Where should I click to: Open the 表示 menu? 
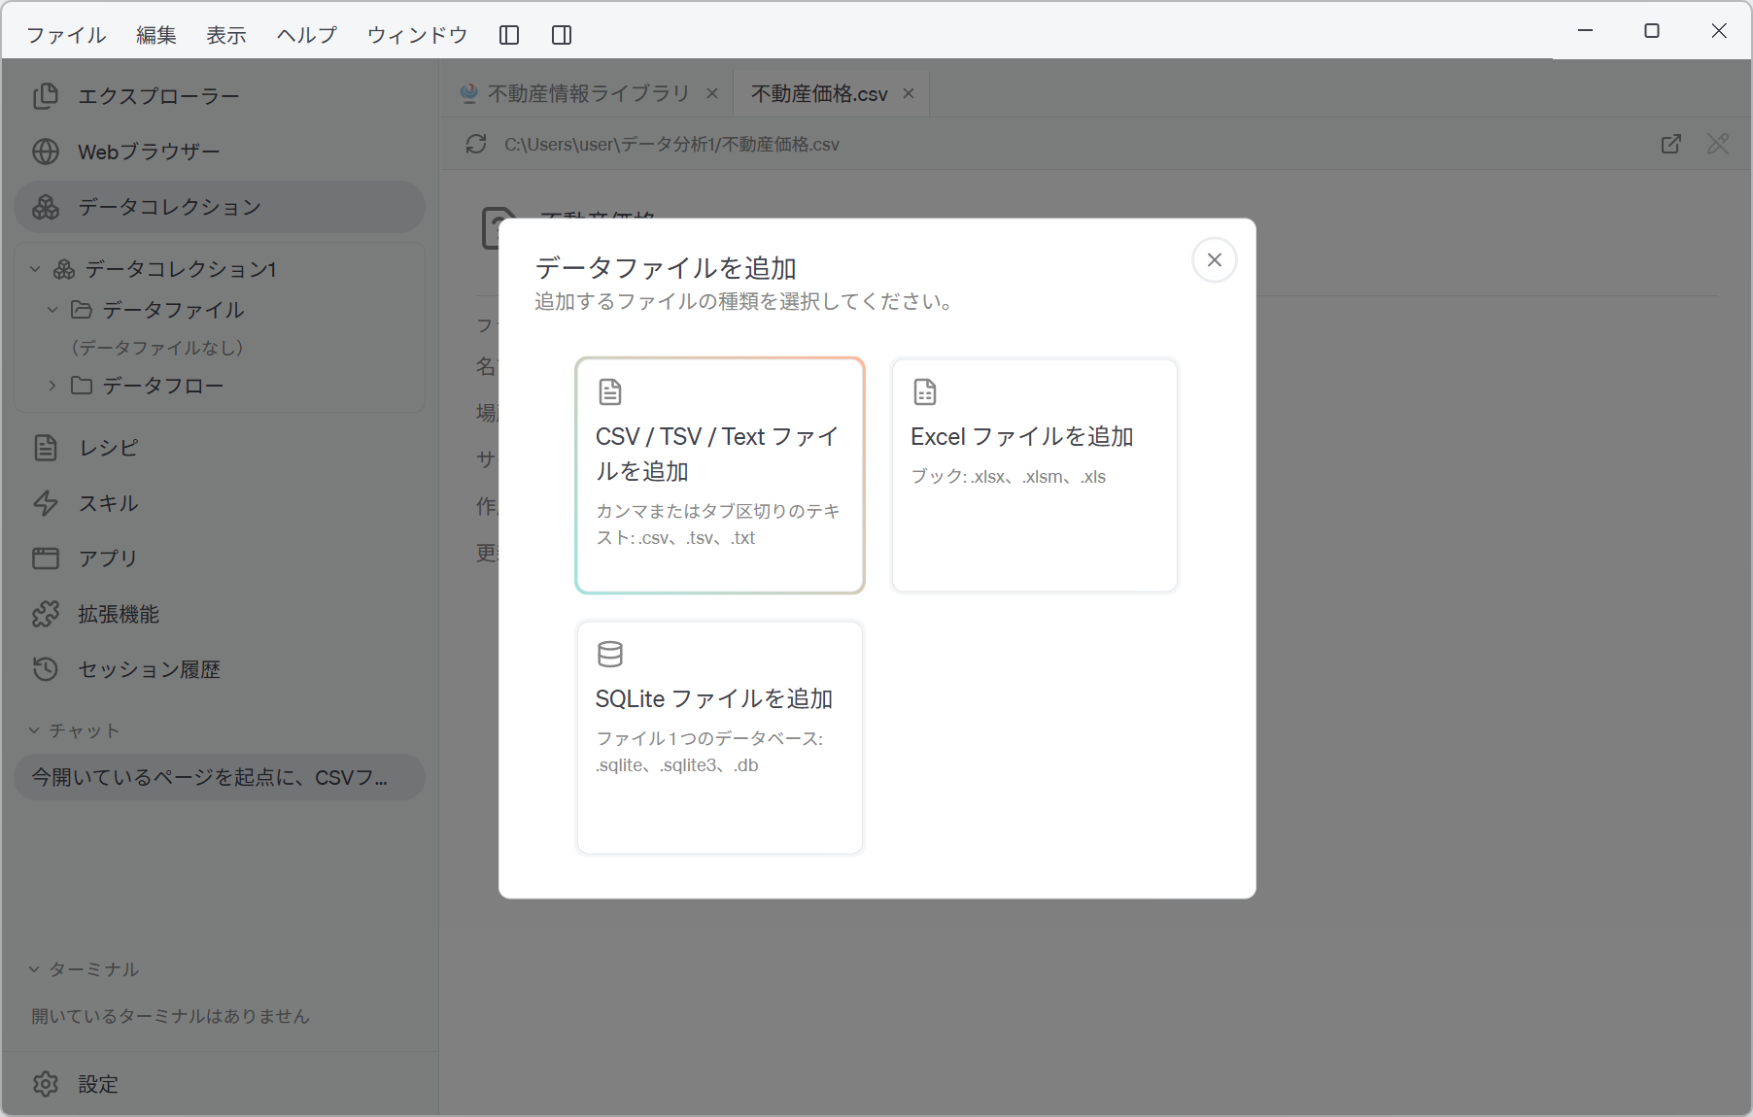226,35
